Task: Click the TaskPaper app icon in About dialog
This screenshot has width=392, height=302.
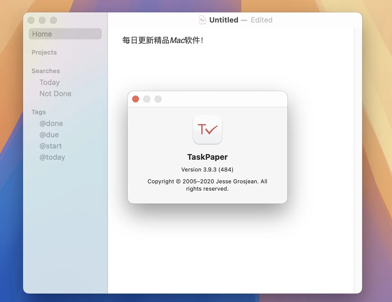Action: (208, 130)
